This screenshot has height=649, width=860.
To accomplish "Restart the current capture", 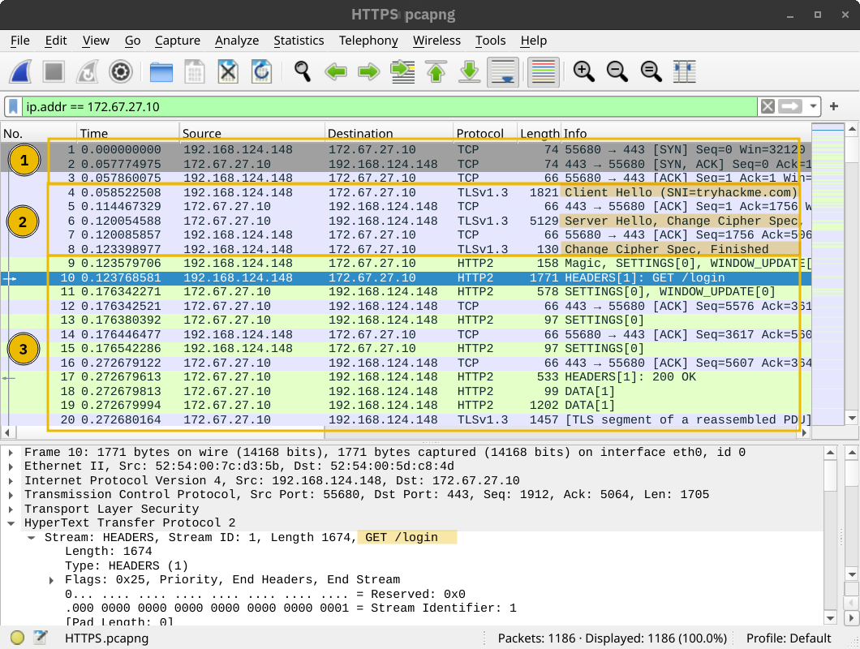I will (87, 71).
